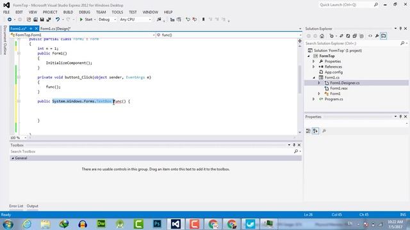This screenshot has height=230, width=410.
Task: Open the TEAM menu
Action: pos(101,12)
